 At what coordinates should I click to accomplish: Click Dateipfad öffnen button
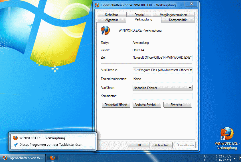point(116,104)
